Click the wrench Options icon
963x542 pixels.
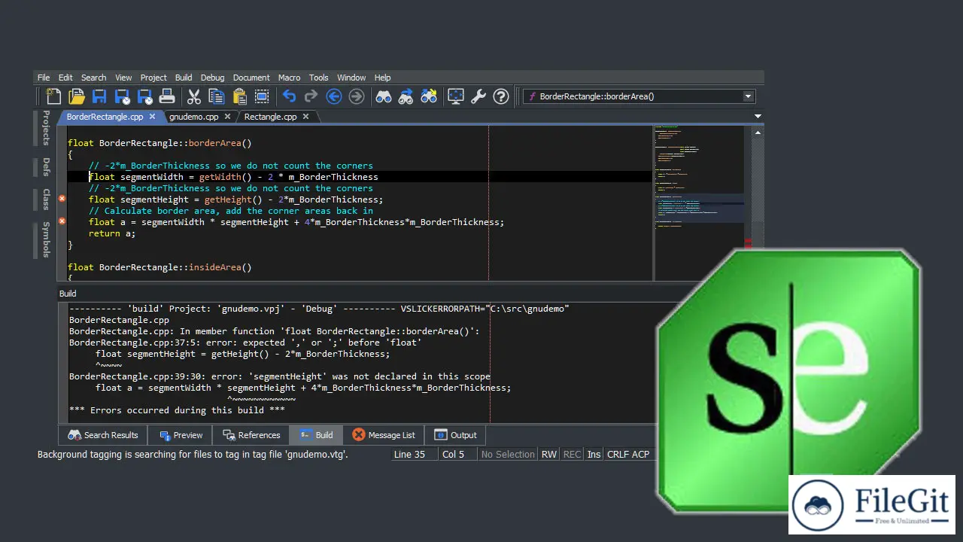coord(478,96)
